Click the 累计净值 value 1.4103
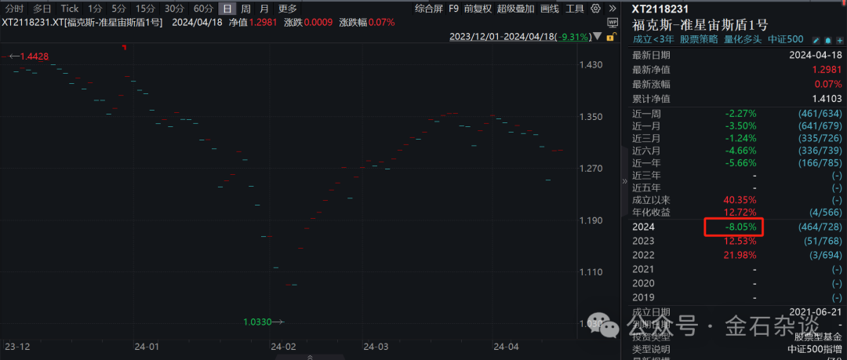This screenshot has height=360, width=847. click(x=827, y=99)
